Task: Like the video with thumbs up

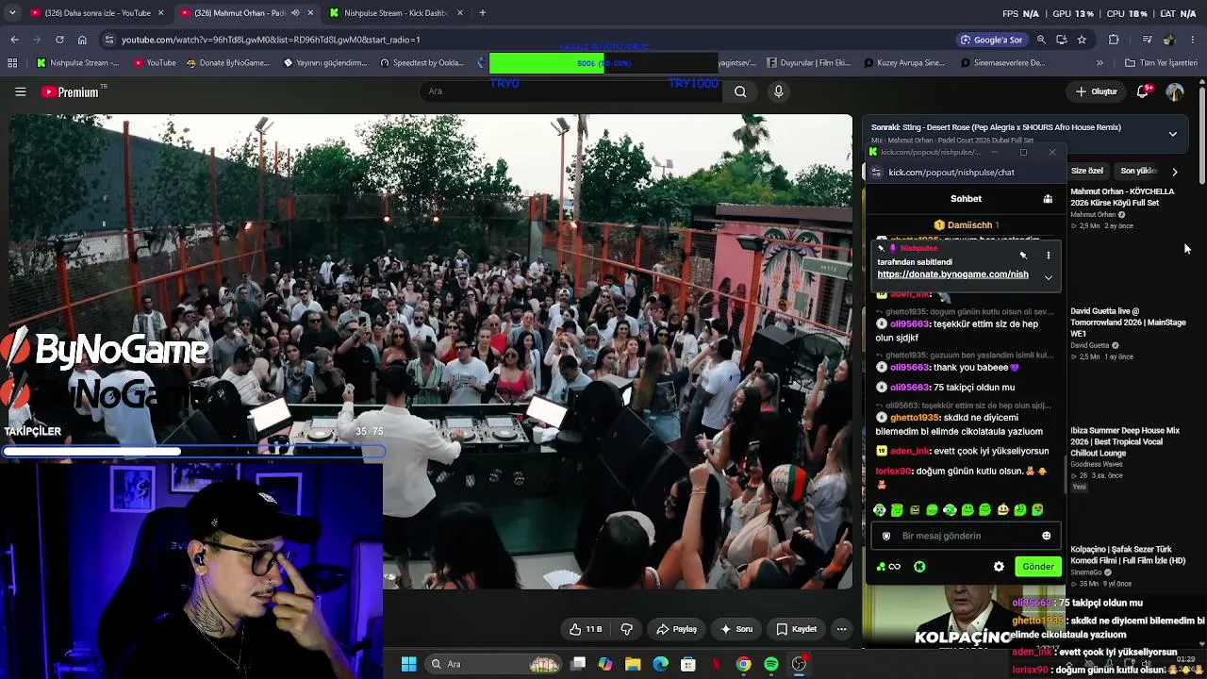Action: click(585, 629)
